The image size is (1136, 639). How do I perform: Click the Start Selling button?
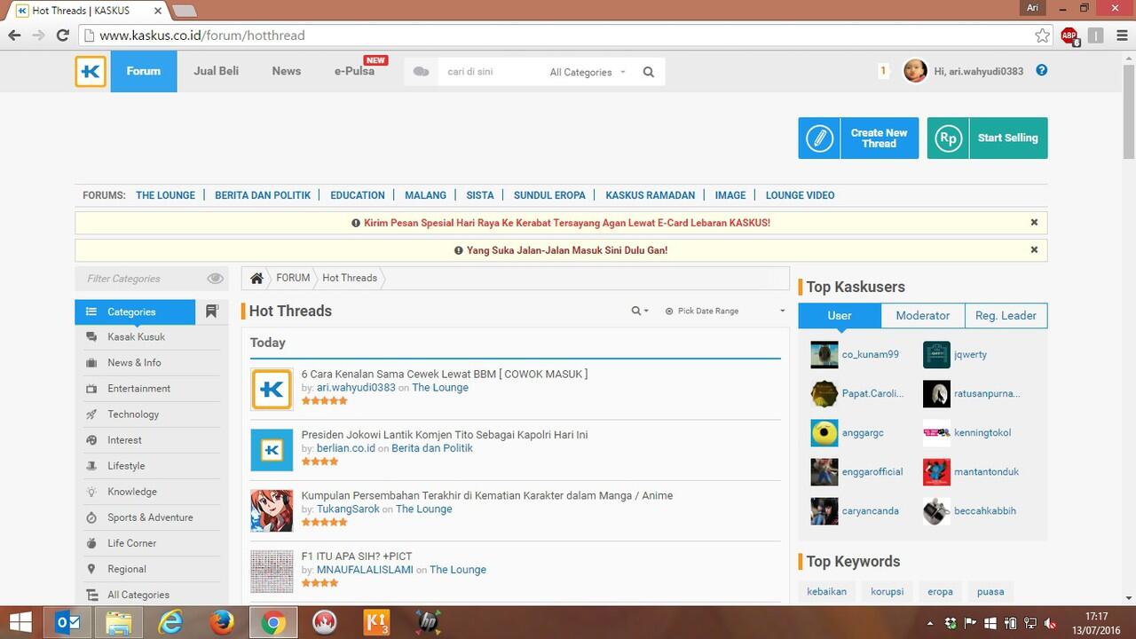[987, 138]
